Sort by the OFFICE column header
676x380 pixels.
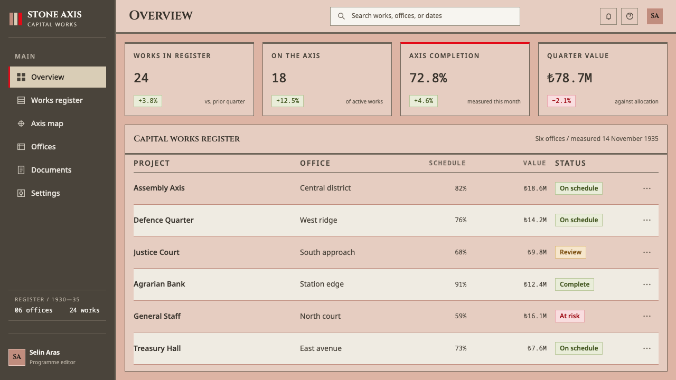pyautogui.click(x=315, y=163)
